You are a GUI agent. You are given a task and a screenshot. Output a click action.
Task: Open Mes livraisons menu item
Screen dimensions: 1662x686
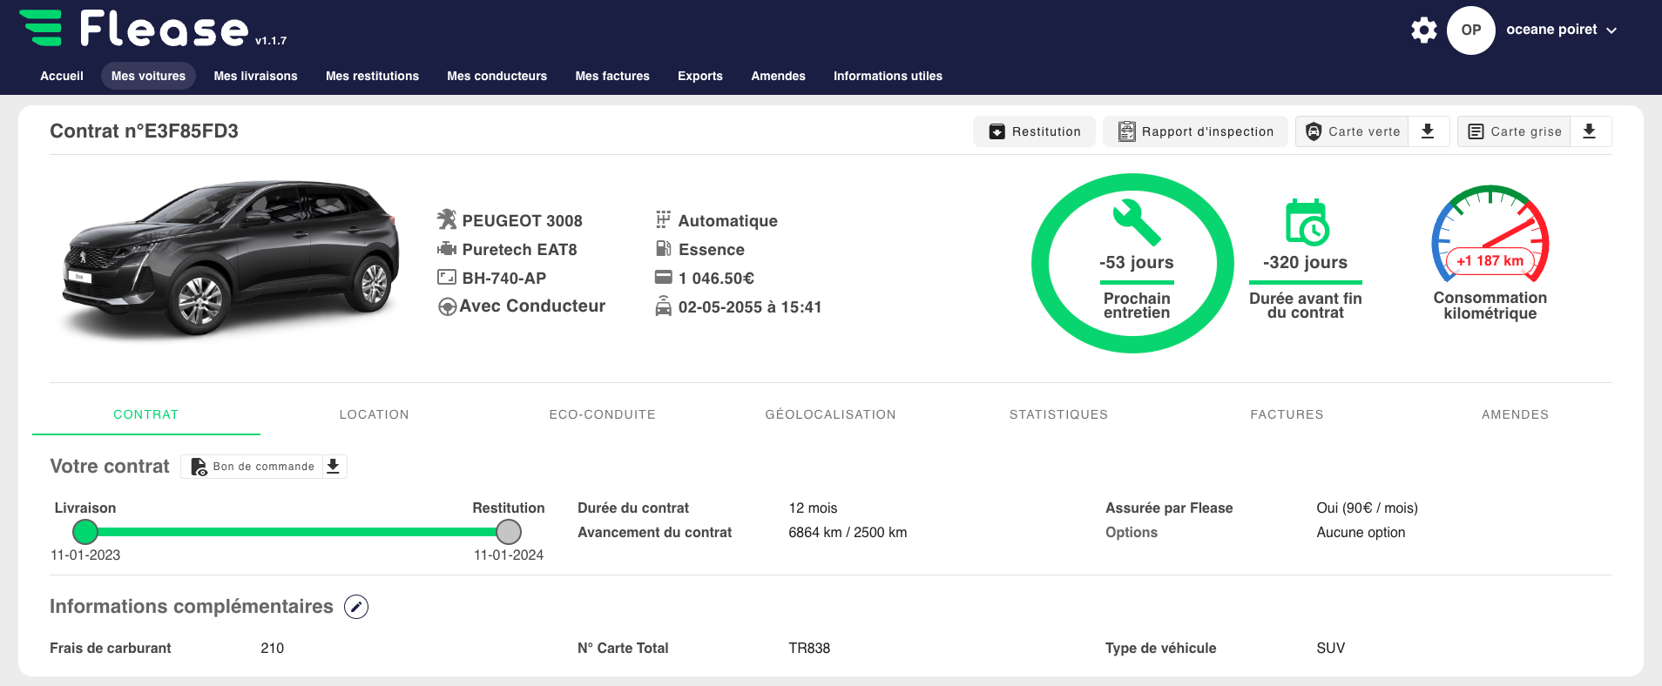click(256, 76)
